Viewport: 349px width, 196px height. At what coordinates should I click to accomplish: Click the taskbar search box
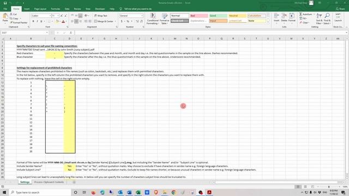(40, 192)
